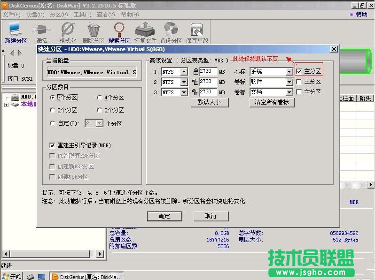Viewport: 375px width, 280px height.
Task: Select the 4个分区 radio option
Action: [x=100, y=98]
